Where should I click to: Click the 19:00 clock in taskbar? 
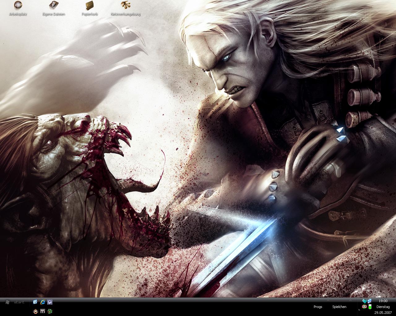(383, 301)
